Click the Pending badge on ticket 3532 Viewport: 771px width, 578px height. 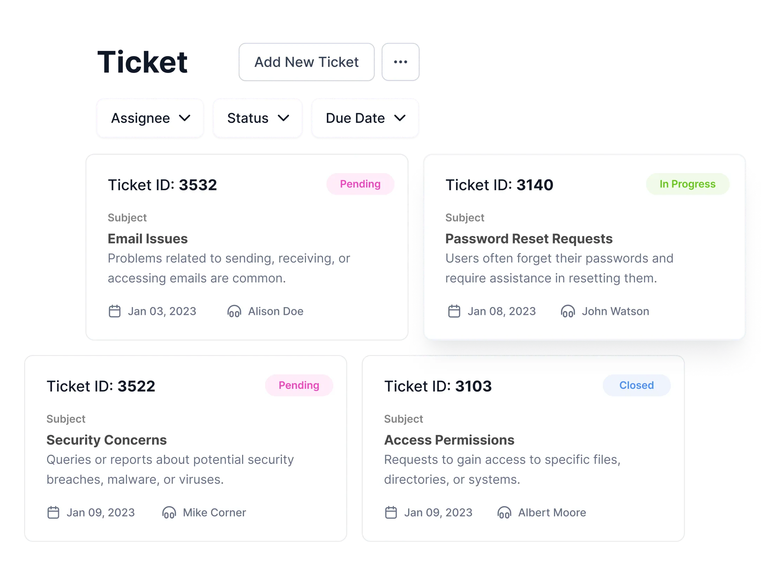coord(360,184)
